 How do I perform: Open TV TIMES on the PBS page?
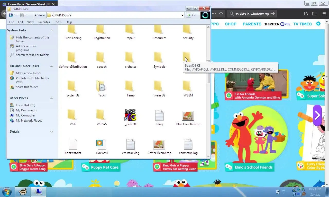click(302, 24)
